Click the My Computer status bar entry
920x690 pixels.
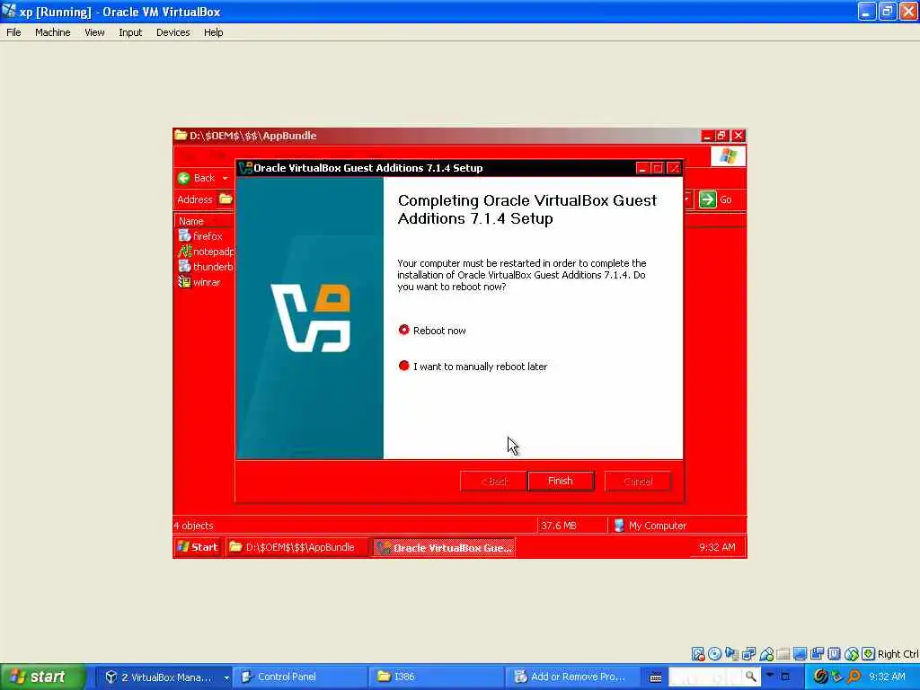[650, 526]
